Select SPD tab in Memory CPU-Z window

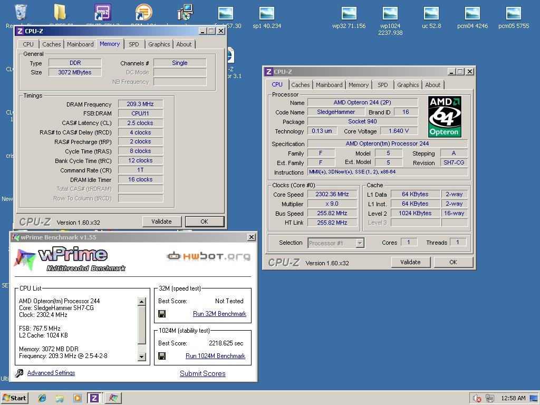tap(134, 44)
